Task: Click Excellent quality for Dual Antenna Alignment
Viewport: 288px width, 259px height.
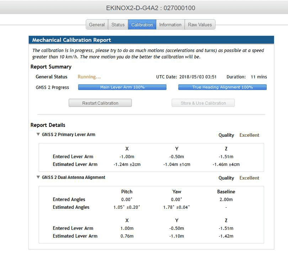Action: pyautogui.click(x=249, y=178)
